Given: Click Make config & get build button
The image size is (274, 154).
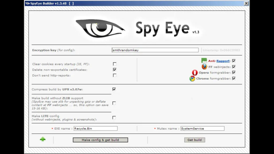Looking at the screenshot, I should click(x=100, y=140).
